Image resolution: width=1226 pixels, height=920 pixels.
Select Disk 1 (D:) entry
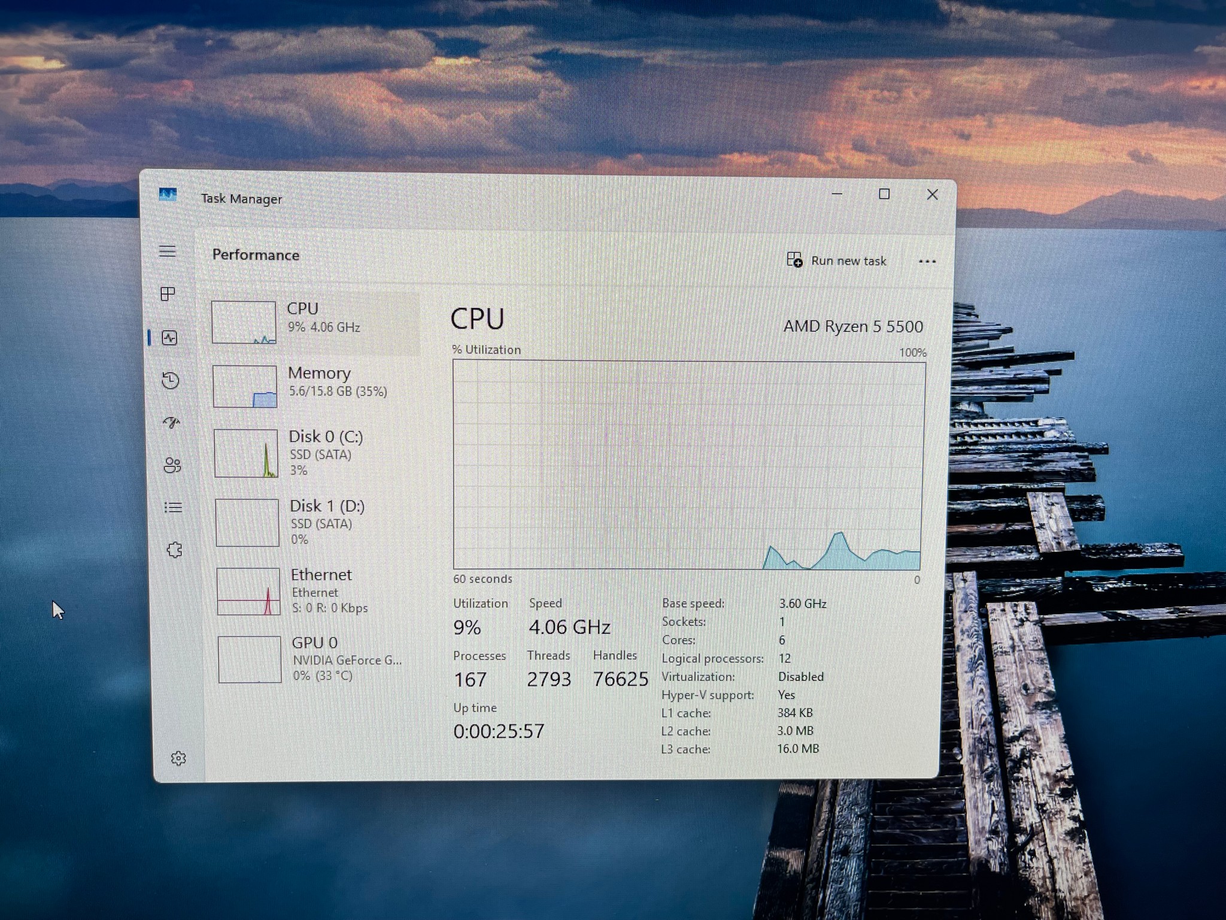tap(318, 522)
